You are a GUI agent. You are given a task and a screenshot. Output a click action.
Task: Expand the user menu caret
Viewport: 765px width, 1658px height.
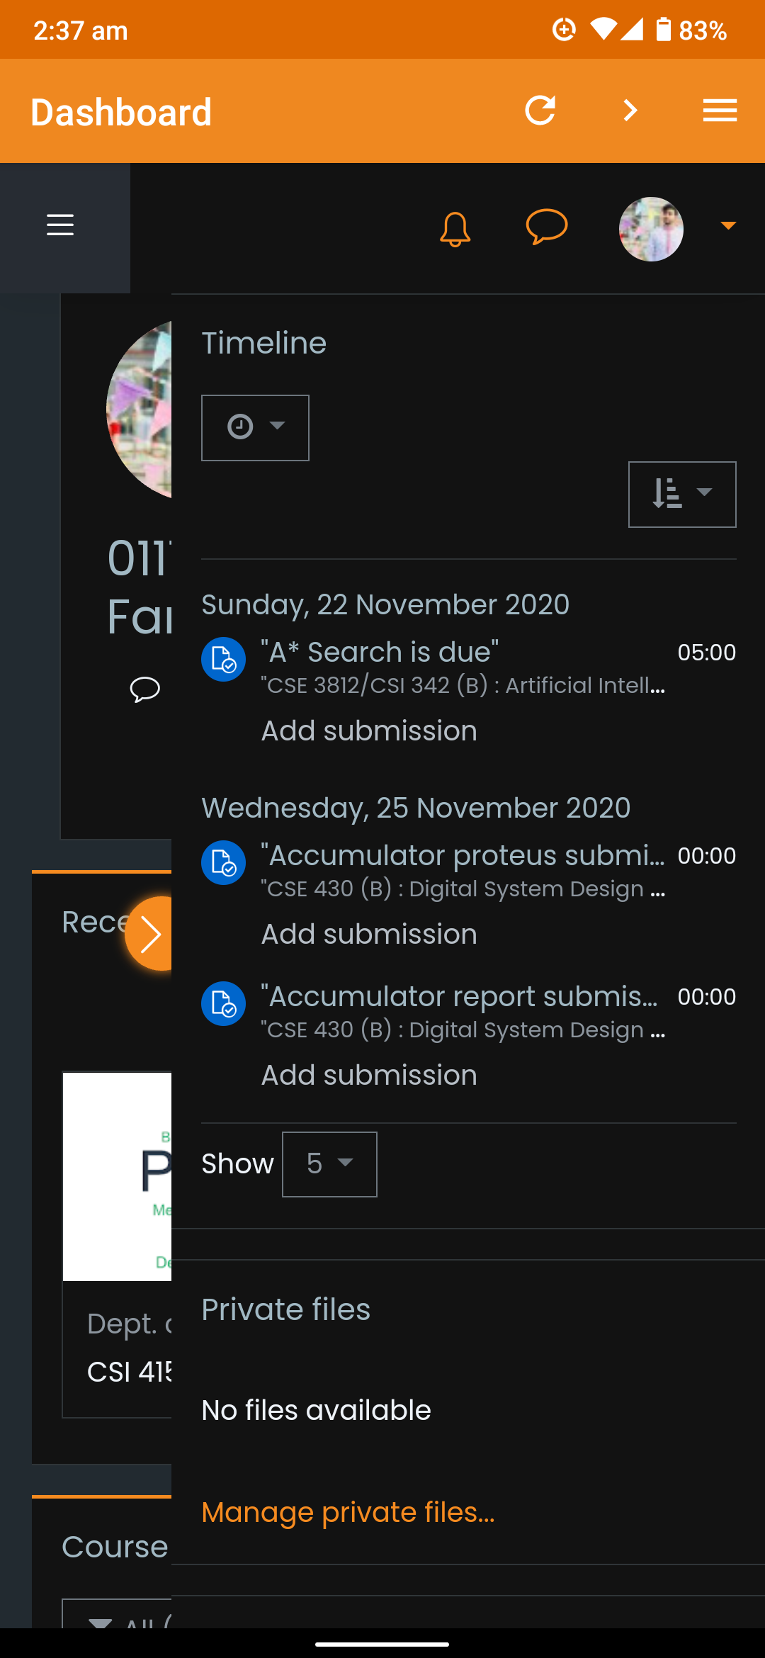[x=727, y=226]
